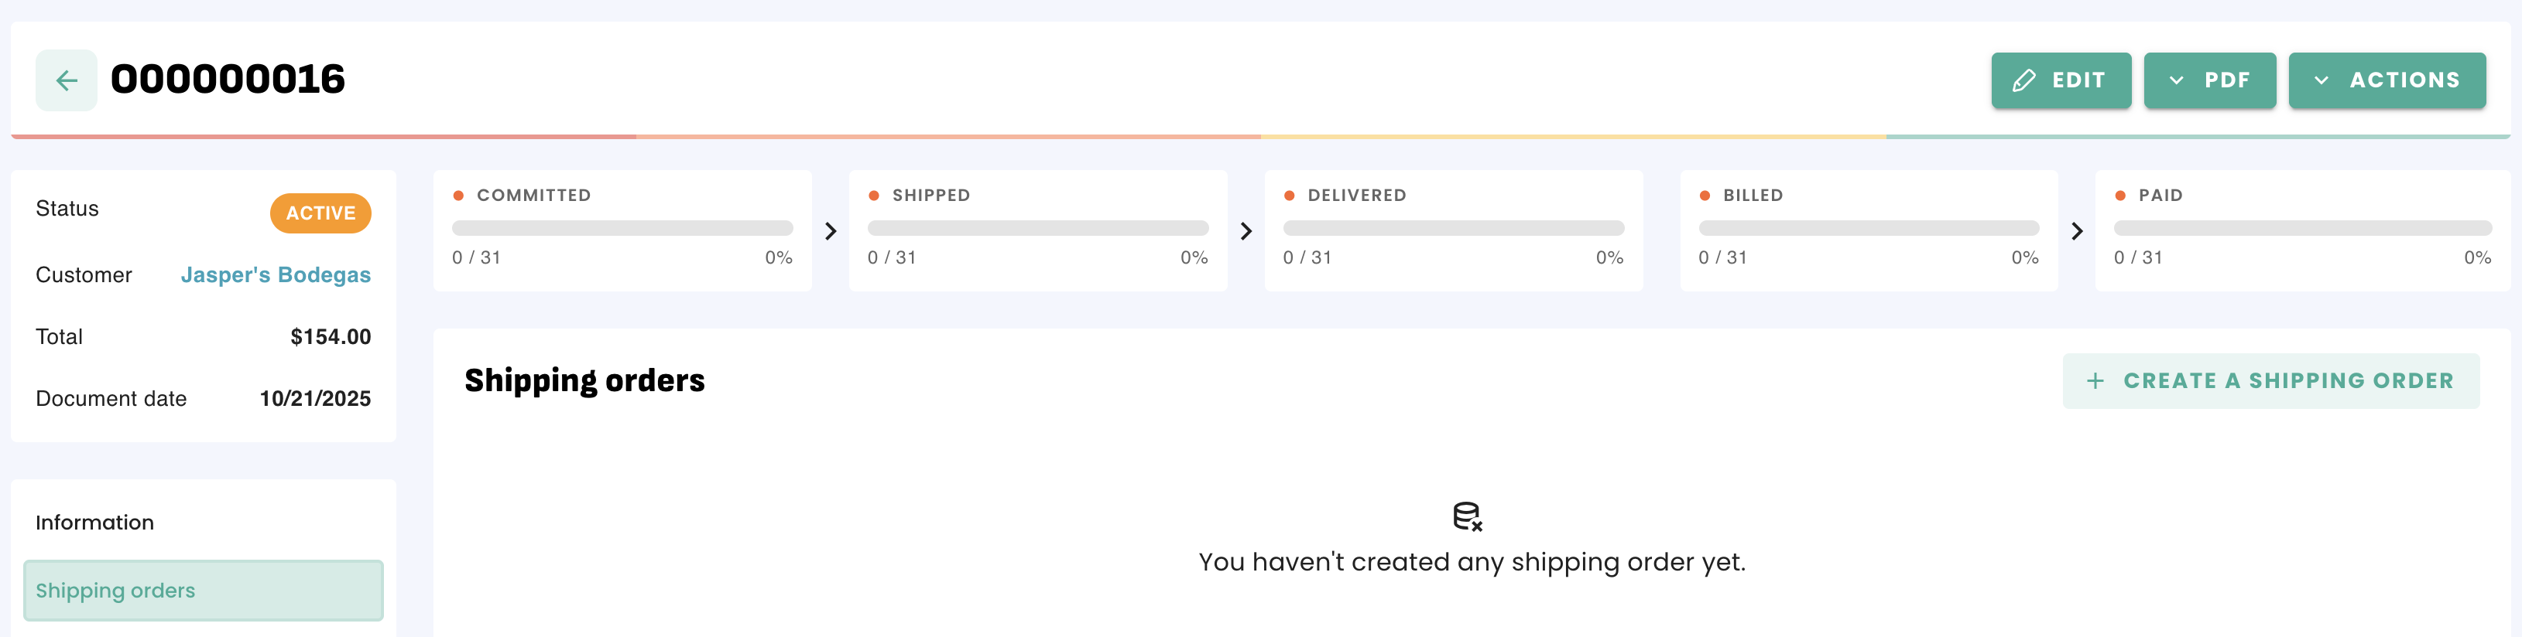Click the pencil icon on Edit
This screenshot has width=2522, height=637.
coord(2023,81)
